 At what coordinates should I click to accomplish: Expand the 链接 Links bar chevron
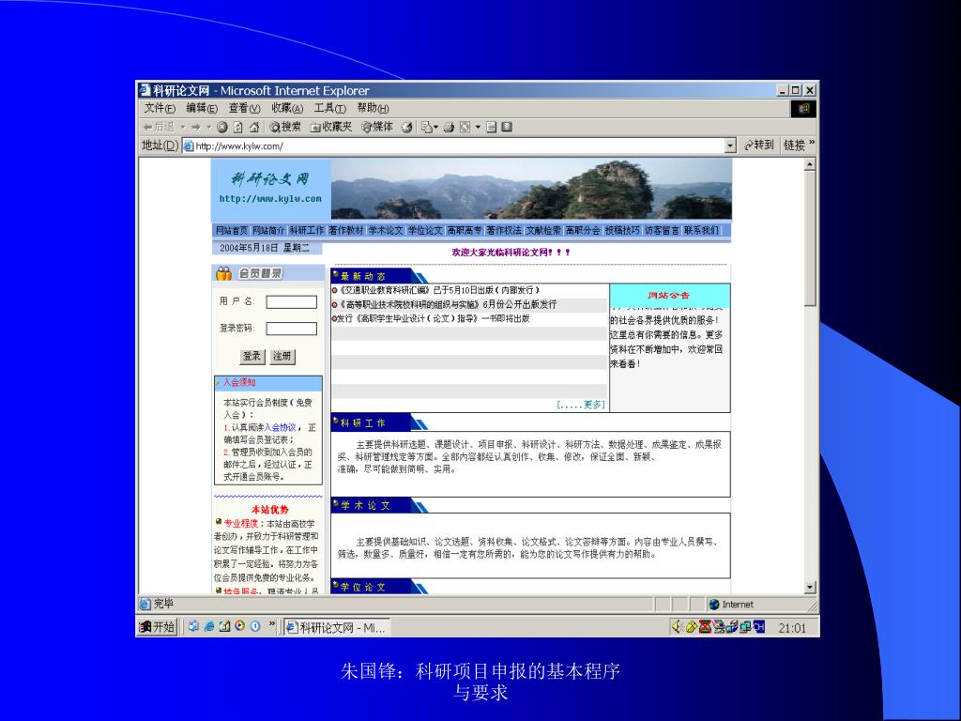click(x=812, y=144)
